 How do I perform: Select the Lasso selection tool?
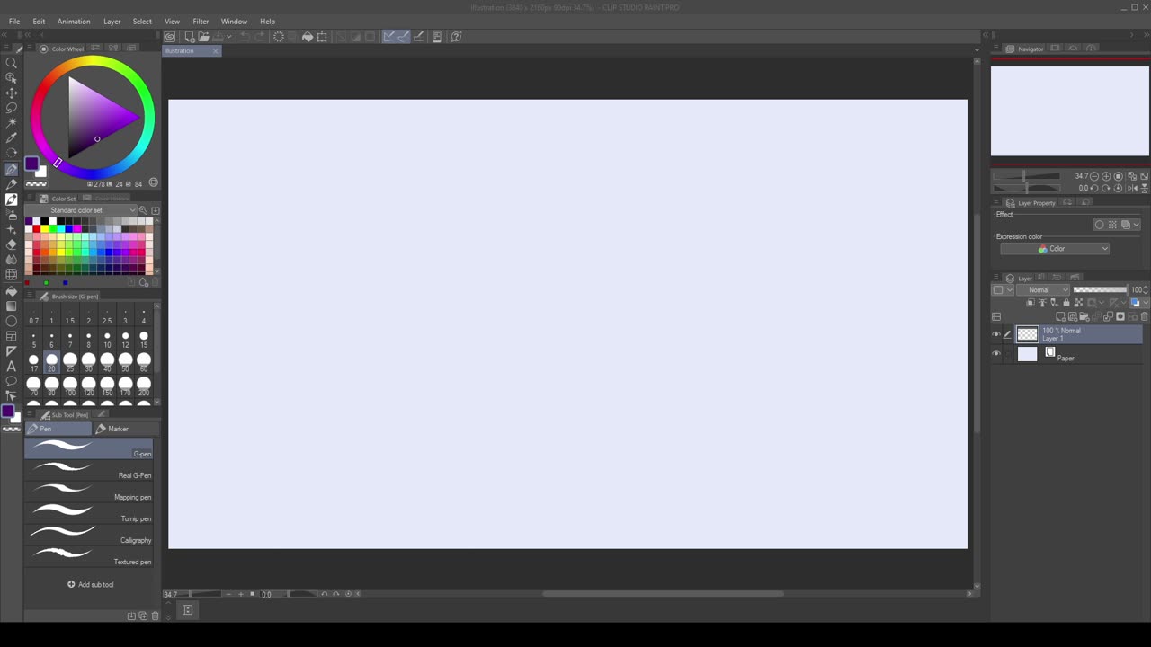tap(12, 108)
